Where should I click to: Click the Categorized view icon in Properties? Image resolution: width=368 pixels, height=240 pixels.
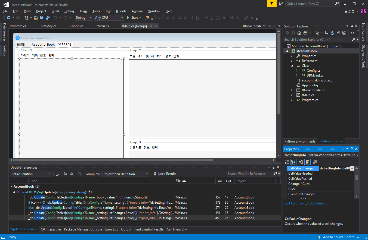[287, 162]
